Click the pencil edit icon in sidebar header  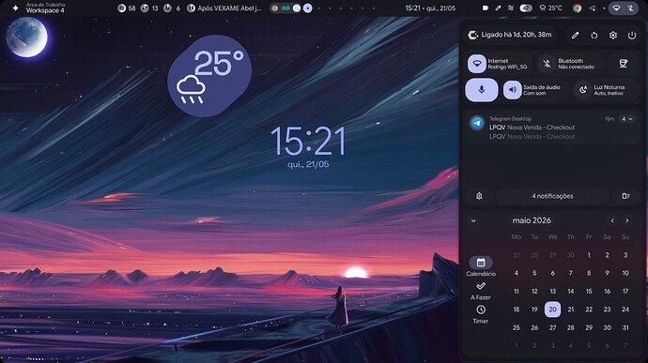click(575, 36)
